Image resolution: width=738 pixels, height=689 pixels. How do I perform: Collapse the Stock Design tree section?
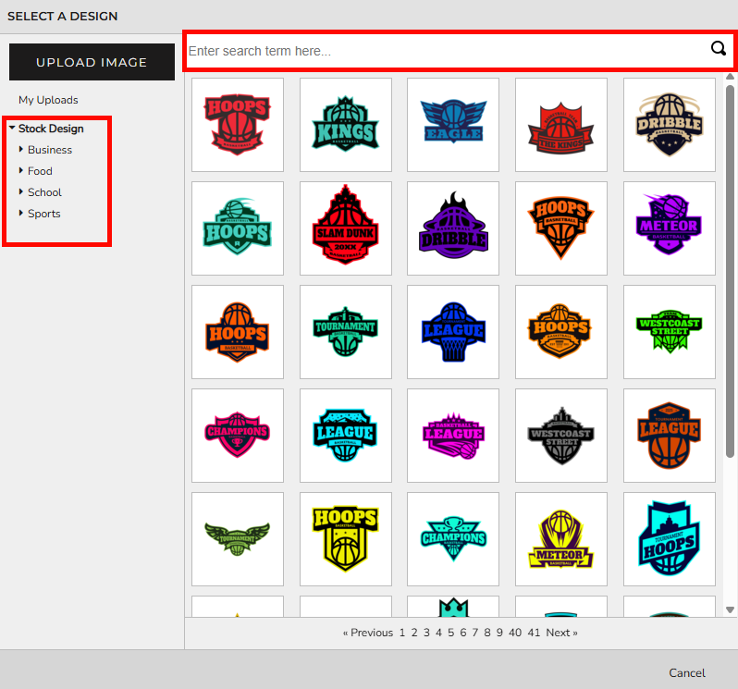(x=12, y=129)
